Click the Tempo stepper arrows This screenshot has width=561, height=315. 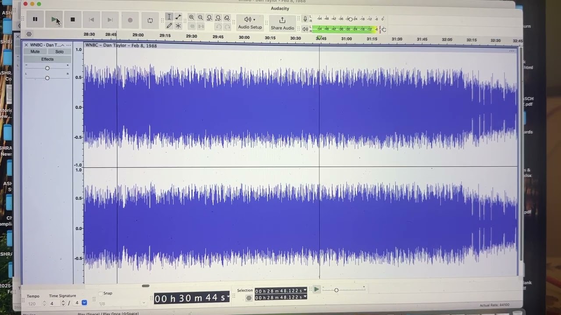click(44, 303)
